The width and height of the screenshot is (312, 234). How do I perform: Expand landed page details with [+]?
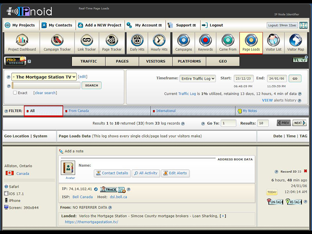pos(223,216)
